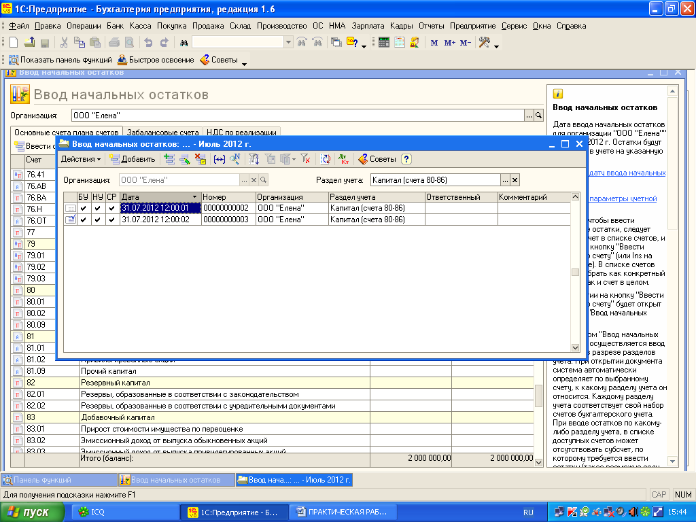
Task: Toggle БУ checkmark for document 00000000003
Action: click(x=84, y=220)
